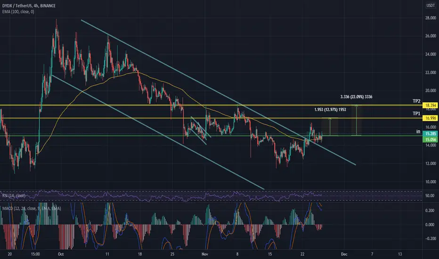The image size is (439, 259).
Task: Click the 15.285 current price tag
Action: click(431, 134)
